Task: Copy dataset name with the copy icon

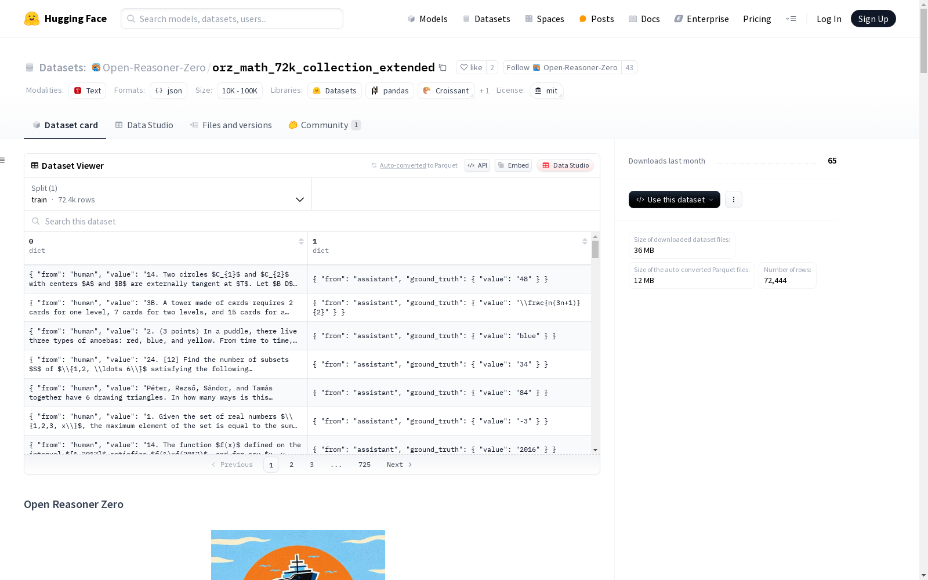Action: 443,67
